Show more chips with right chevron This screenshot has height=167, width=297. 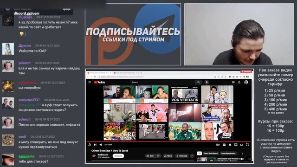coord(243,154)
